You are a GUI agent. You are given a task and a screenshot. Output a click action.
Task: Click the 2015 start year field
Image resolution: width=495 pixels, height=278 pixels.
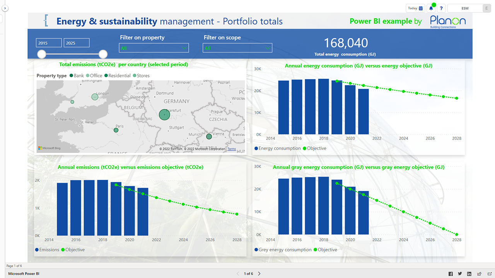point(49,43)
